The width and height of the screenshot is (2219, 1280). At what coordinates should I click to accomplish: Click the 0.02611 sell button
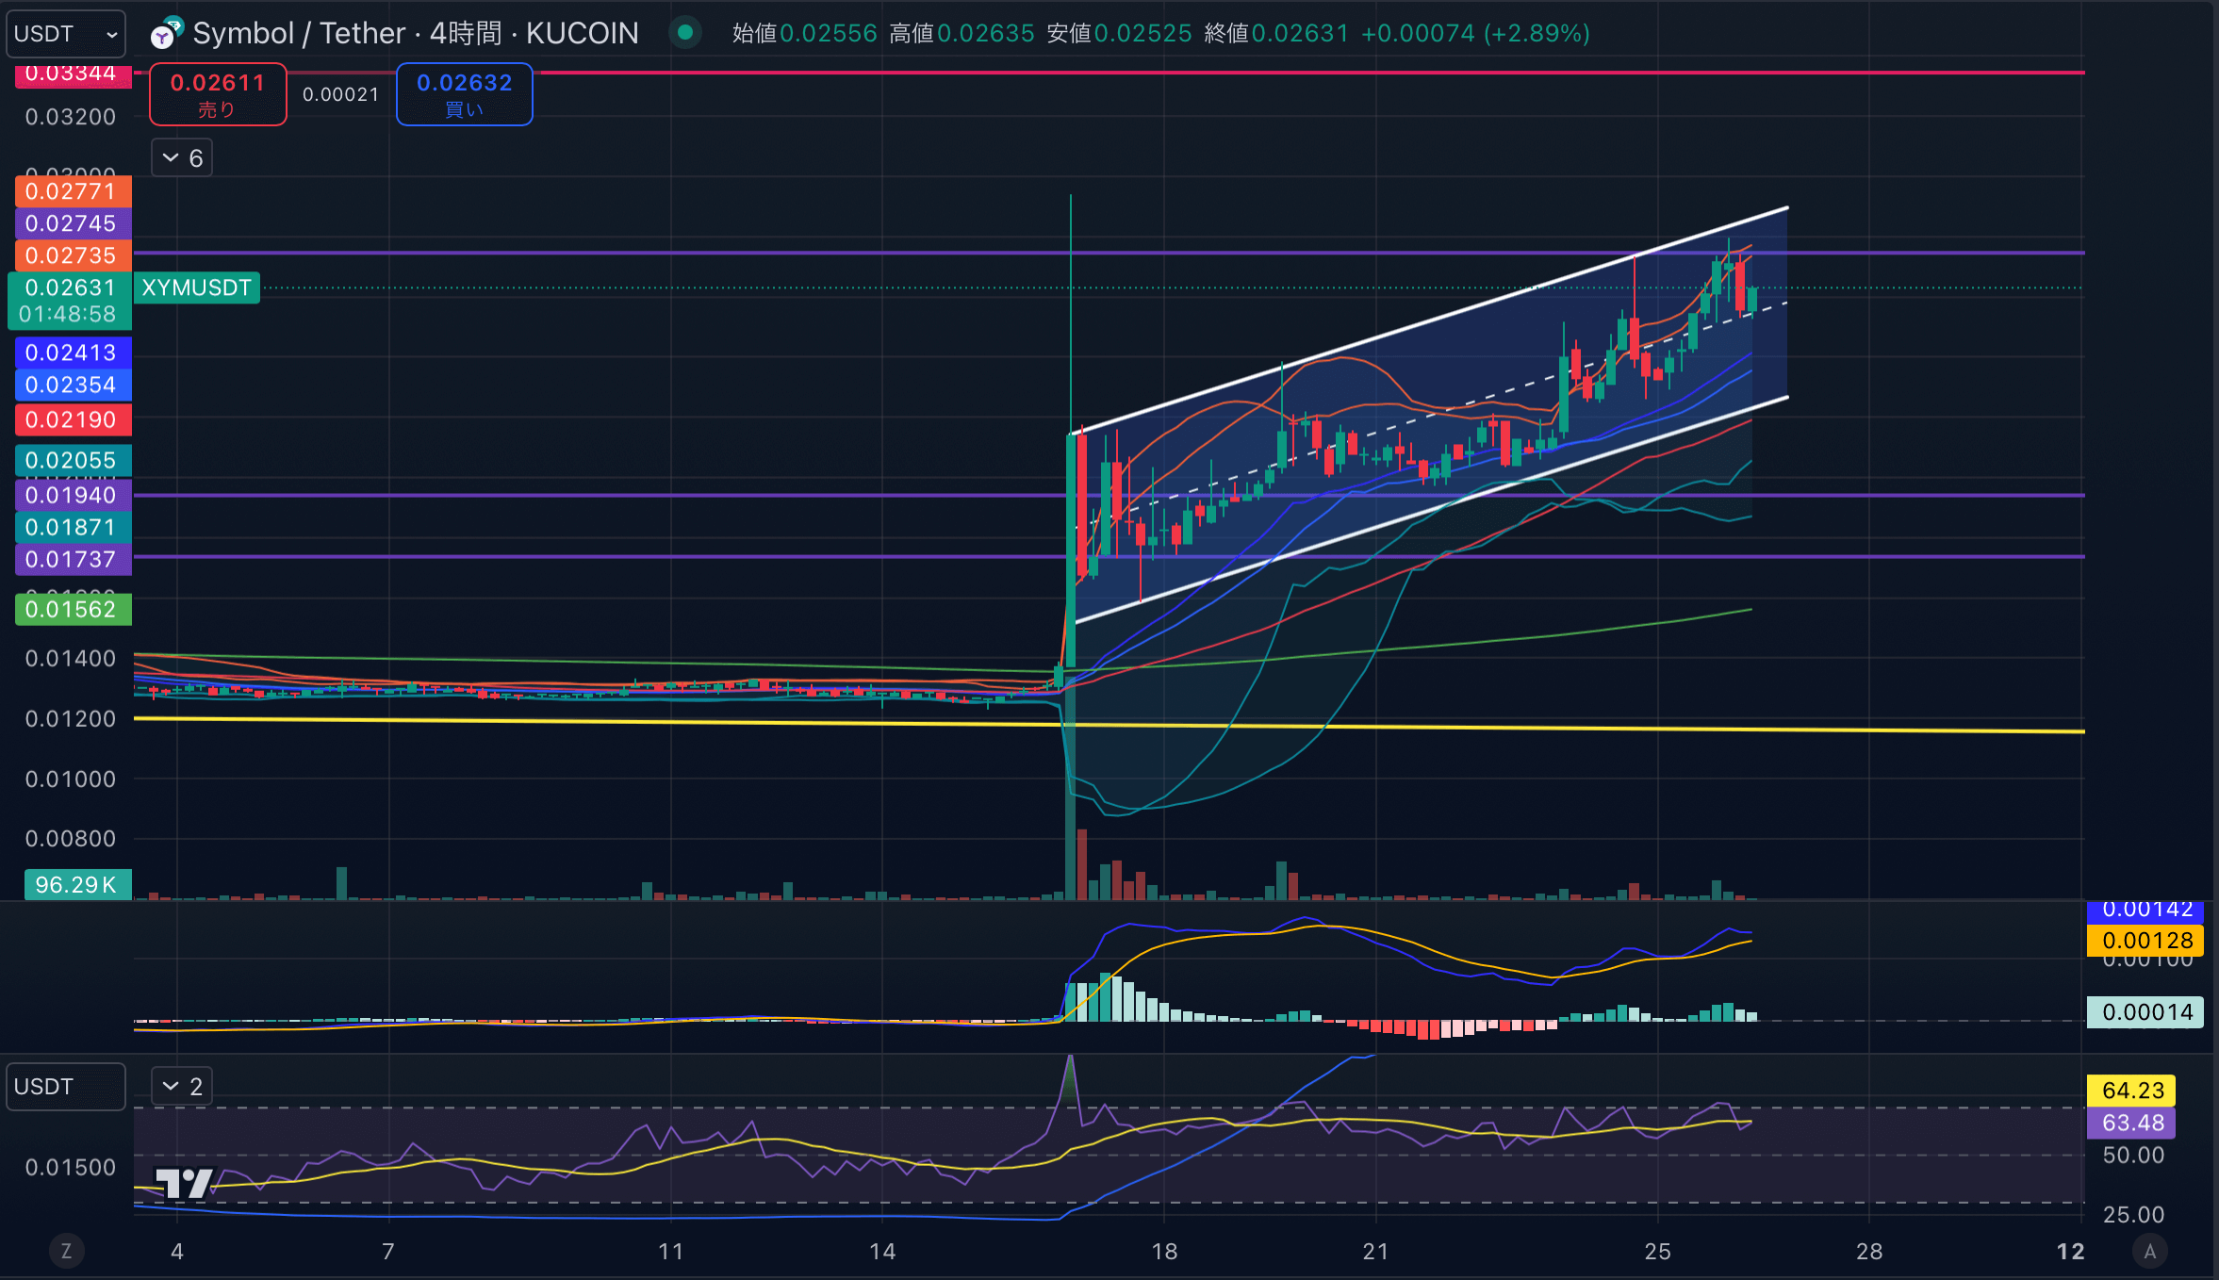(218, 94)
